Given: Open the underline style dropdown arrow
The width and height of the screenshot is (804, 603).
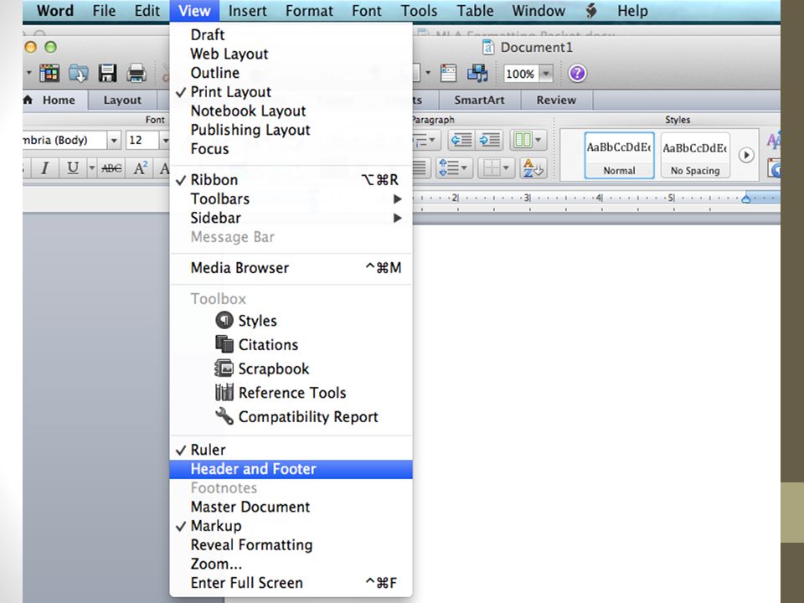Looking at the screenshot, I should (92, 167).
